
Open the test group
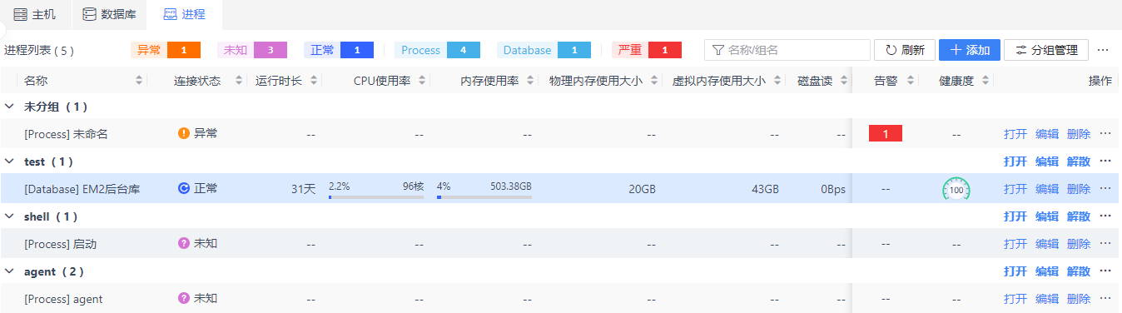(1015, 161)
